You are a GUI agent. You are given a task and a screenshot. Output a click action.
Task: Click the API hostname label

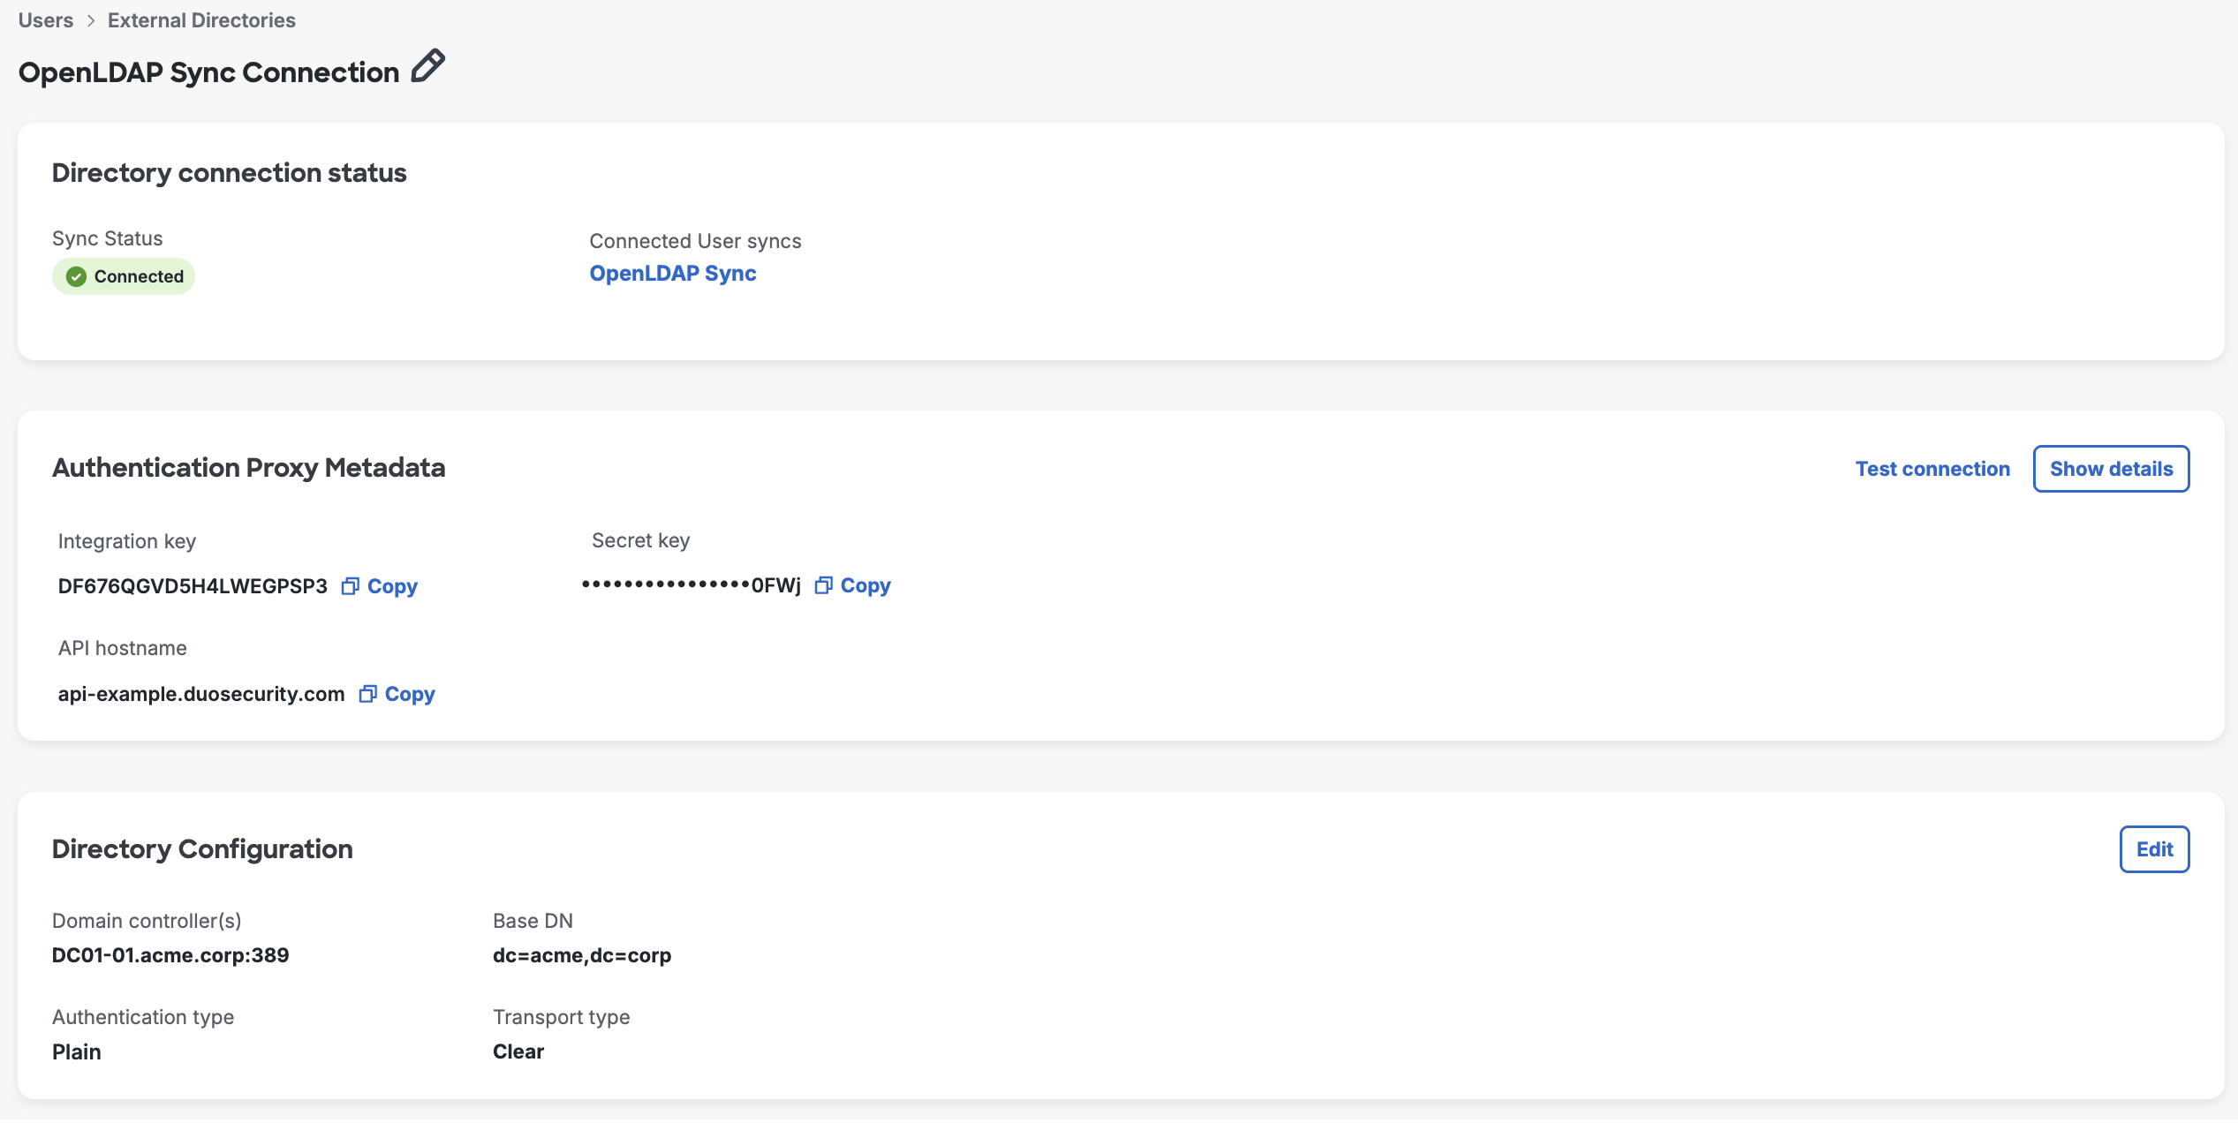123,648
